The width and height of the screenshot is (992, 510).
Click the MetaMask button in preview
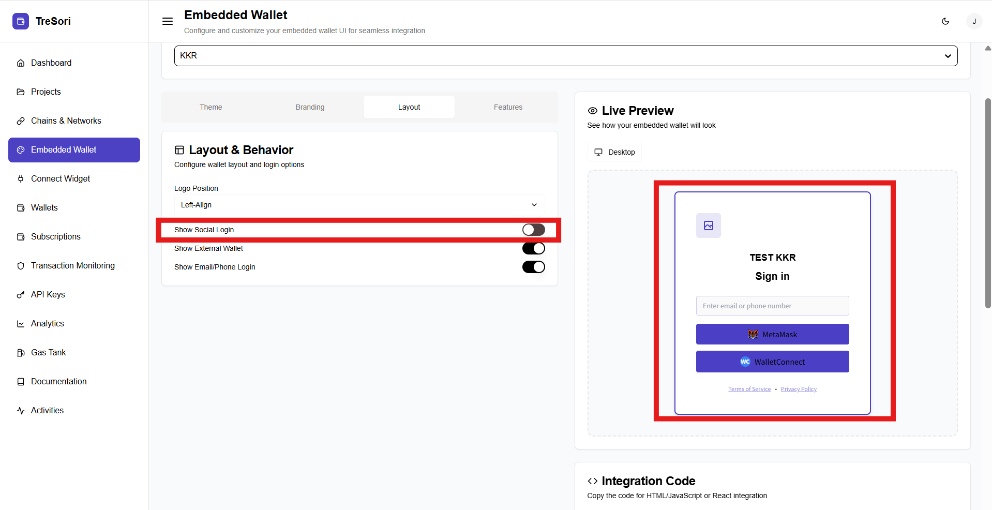(x=772, y=334)
